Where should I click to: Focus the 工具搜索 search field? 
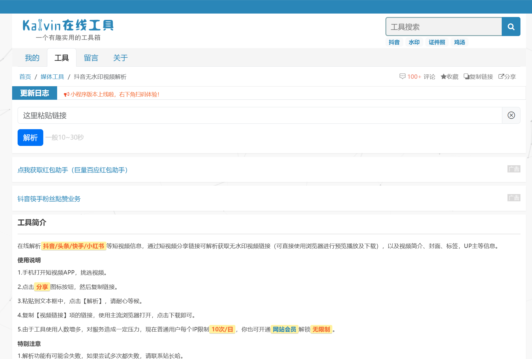(444, 27)
